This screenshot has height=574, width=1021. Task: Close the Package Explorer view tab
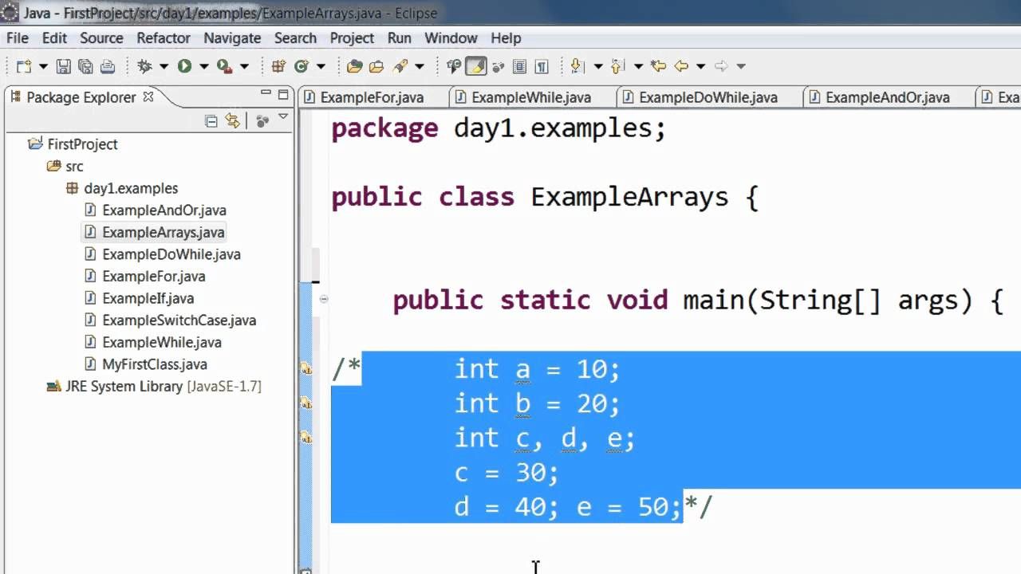[x=148, y=96]
